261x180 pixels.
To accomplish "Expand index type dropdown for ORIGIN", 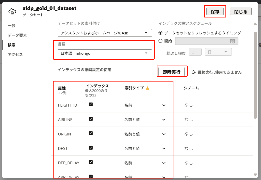I will [164, 134].
